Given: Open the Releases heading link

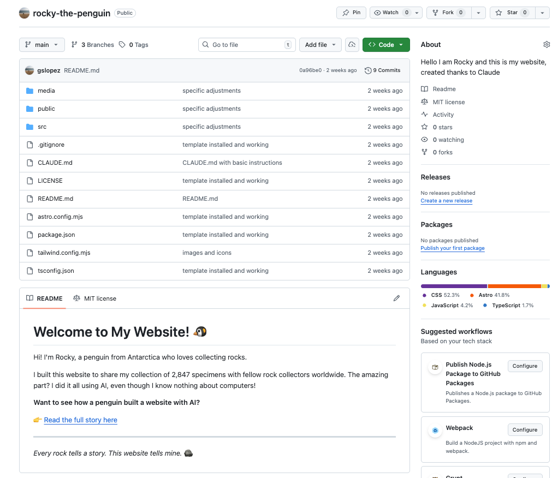Looking at the screenshot, I should click(x=435, y=177).
